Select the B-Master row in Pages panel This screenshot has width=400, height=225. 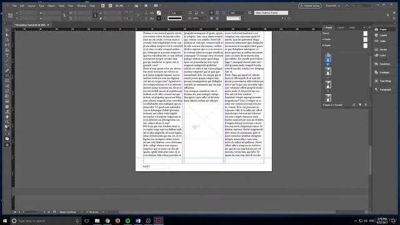[x=345, y=46]
